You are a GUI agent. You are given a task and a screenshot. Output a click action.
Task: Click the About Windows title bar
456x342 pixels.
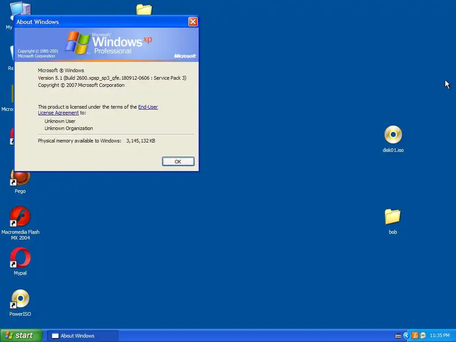(x=102, y=22)
